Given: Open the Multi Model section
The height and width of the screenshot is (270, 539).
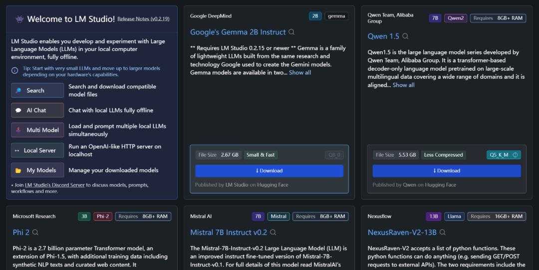Looking at the screenshot, I should coord(37,130).
